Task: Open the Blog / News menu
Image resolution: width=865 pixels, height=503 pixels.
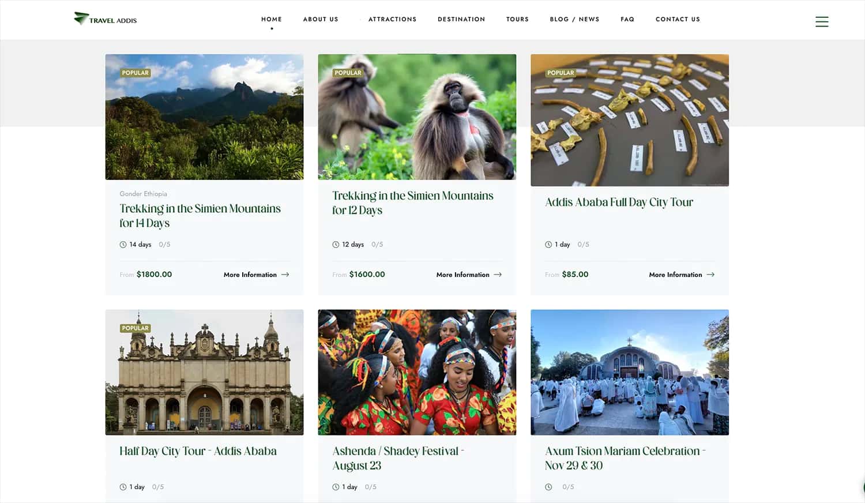Action: [574, 19]
